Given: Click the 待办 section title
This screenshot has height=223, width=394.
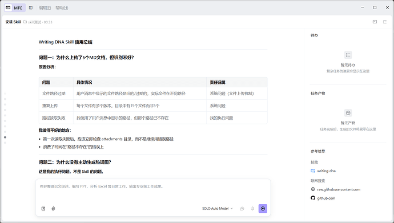Looking at the screenshot, I should pyautogui.click(x=314, y=35).
